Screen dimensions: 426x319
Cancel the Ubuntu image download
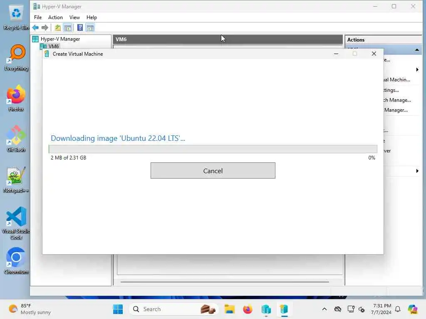(x=213, y=171)
